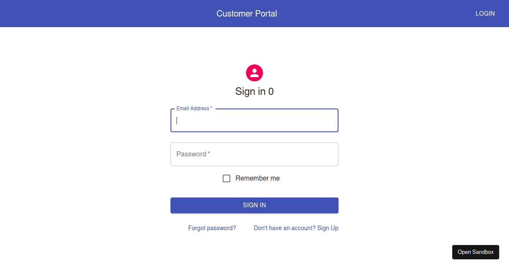This screenshot has height=267, width=509.
Task: Click the Open Sandbox button
Action: tap(475, 252)
